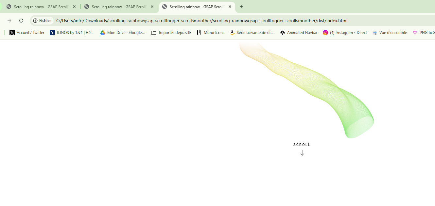
Task: Open the PNG to S bookmark
Action: point(424,33)
